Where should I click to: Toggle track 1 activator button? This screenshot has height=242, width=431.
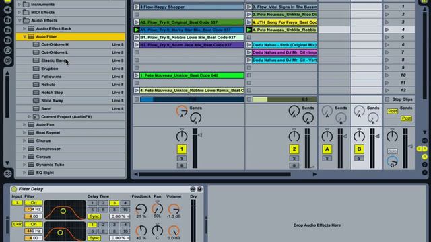181,149
